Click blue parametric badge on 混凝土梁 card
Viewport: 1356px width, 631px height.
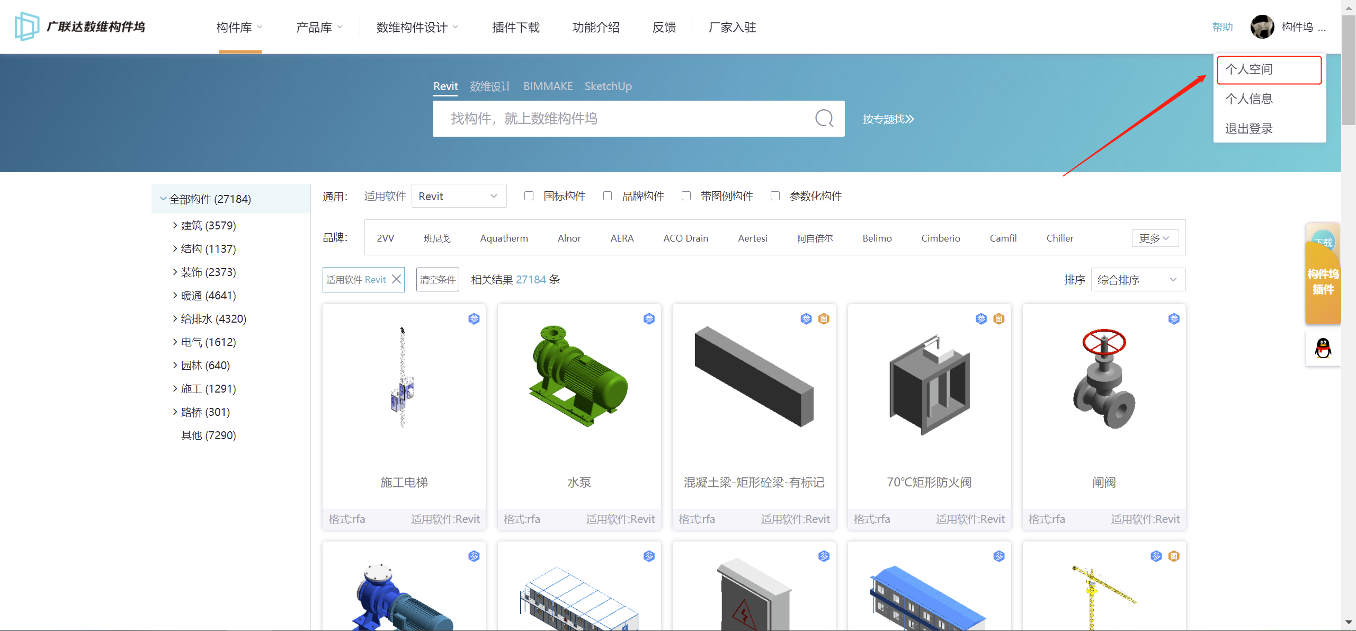(x=806, y=318)
